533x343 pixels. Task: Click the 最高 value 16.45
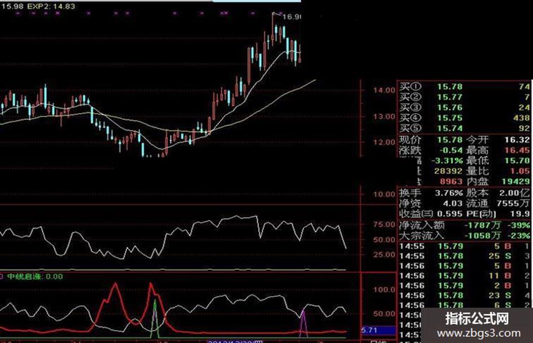click(517, 150)
